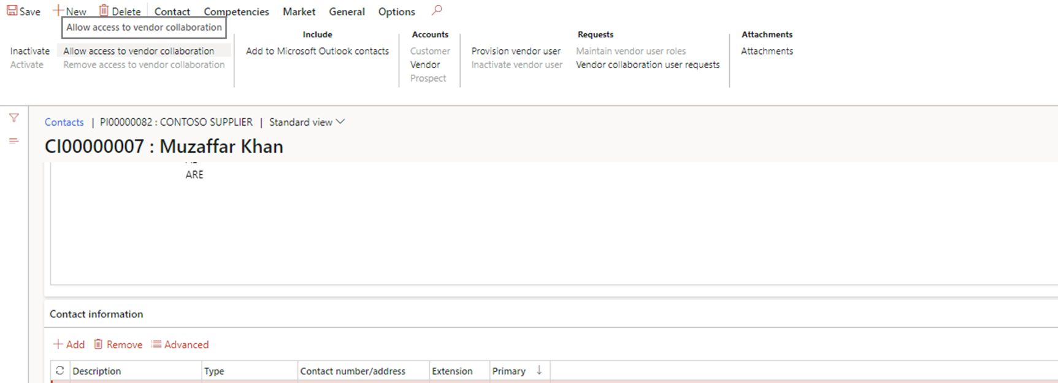
Task: Click Provision vendor user
Action: (x=516, y=51)
